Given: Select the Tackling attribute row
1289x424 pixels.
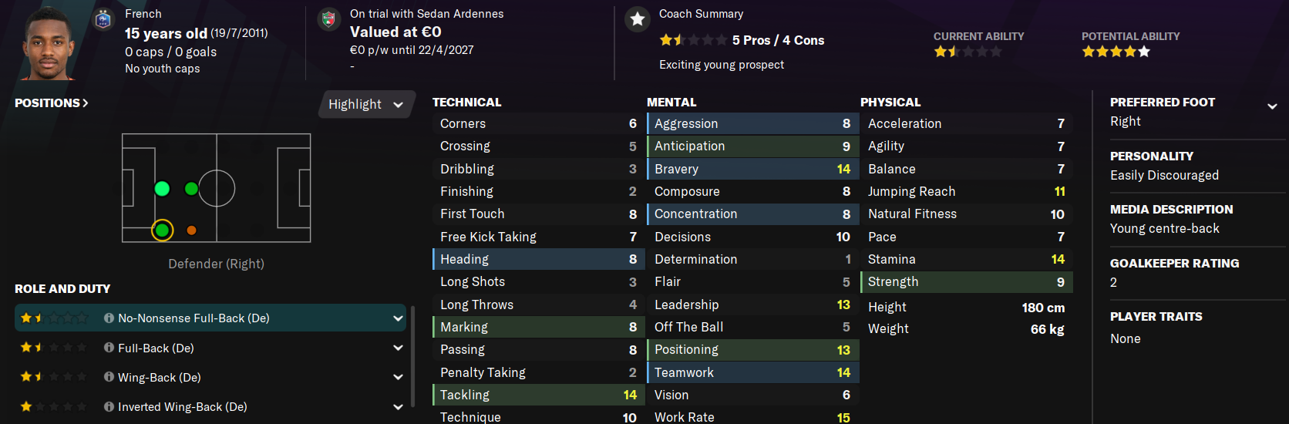Looking at the screenshot, I should [x=538, y=395].
